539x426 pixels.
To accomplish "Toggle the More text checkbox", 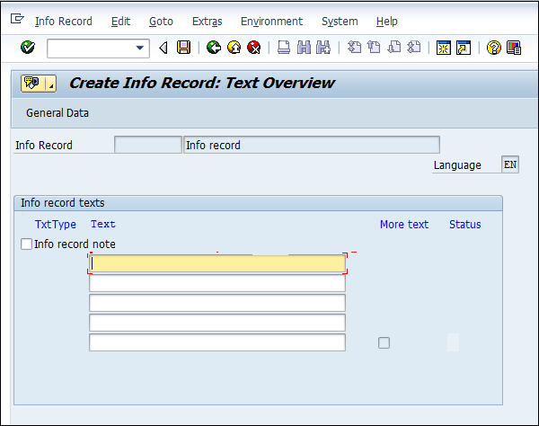I will point(384,342).
